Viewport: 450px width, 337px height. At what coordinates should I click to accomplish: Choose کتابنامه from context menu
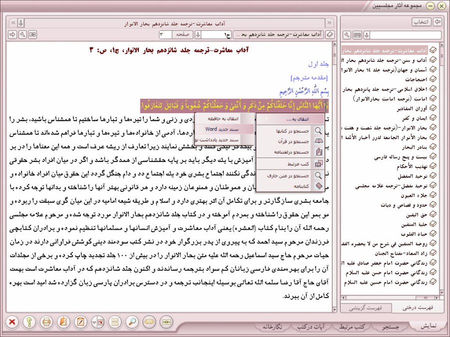click(x=291, y=186)
